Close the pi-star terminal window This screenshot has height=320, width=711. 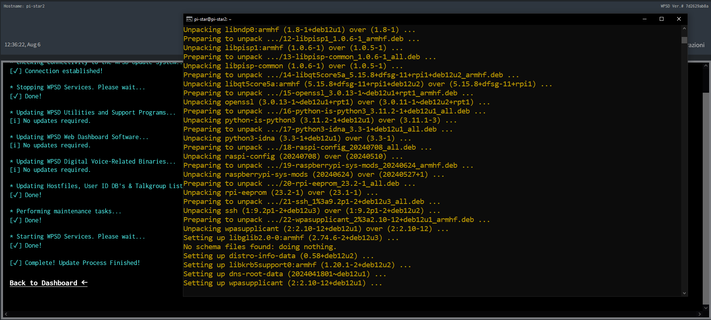(x=679, y=19)
